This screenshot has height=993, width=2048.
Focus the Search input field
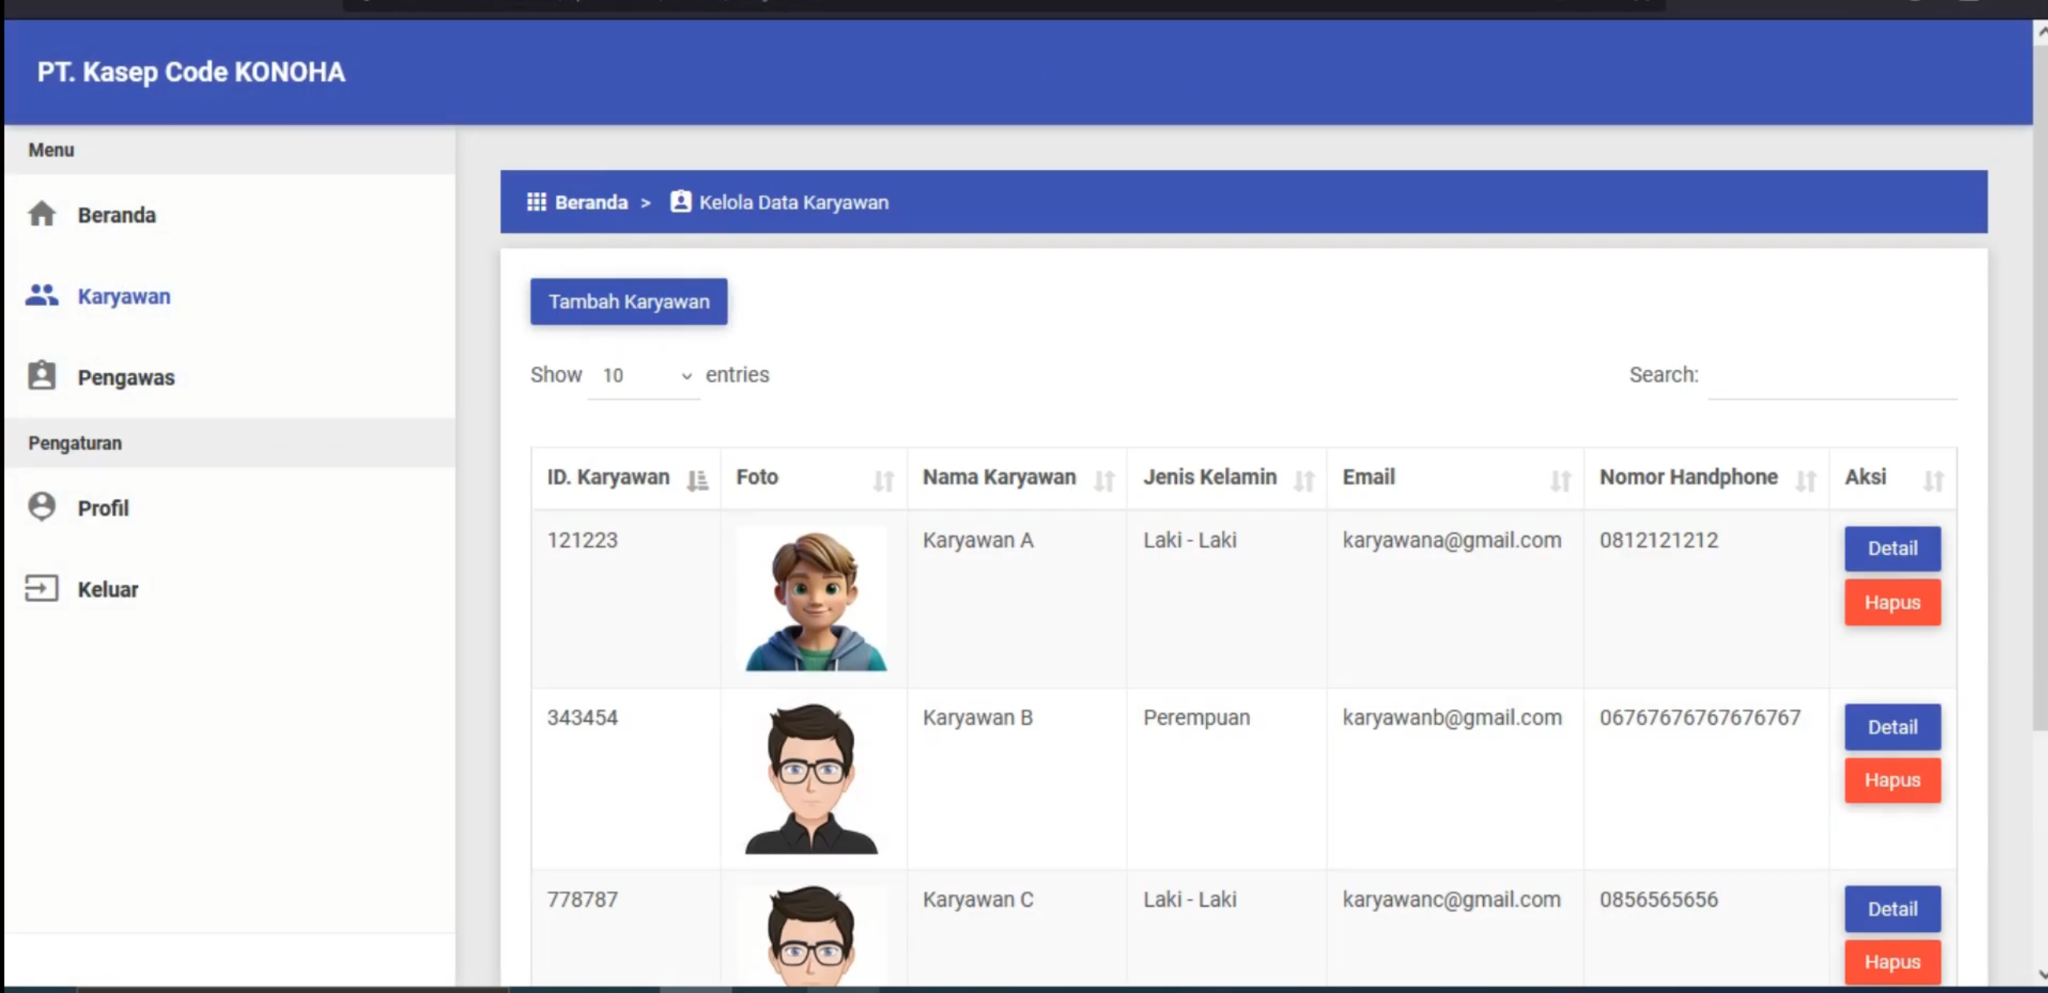coord(1832,376)
